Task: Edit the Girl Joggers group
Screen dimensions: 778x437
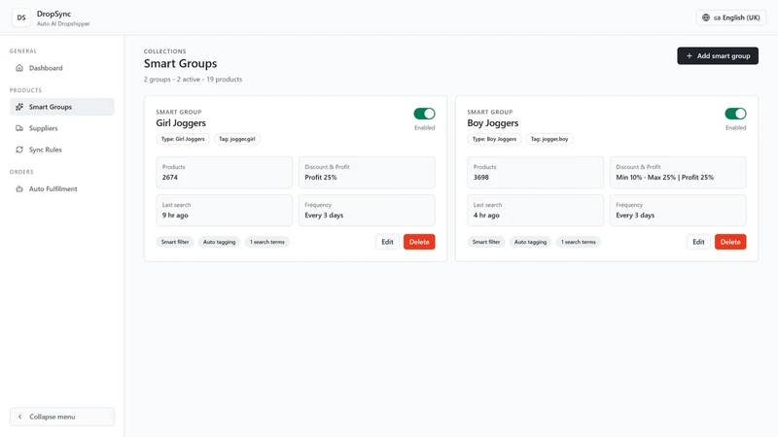Action: (387, 242)
